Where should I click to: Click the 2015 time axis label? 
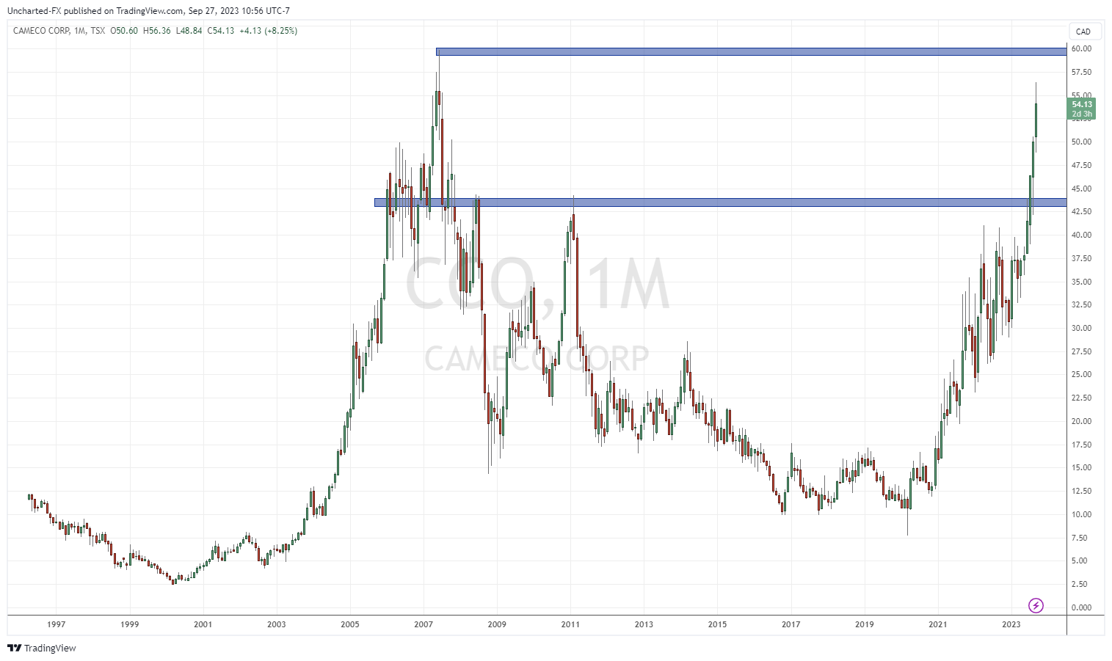717,625
